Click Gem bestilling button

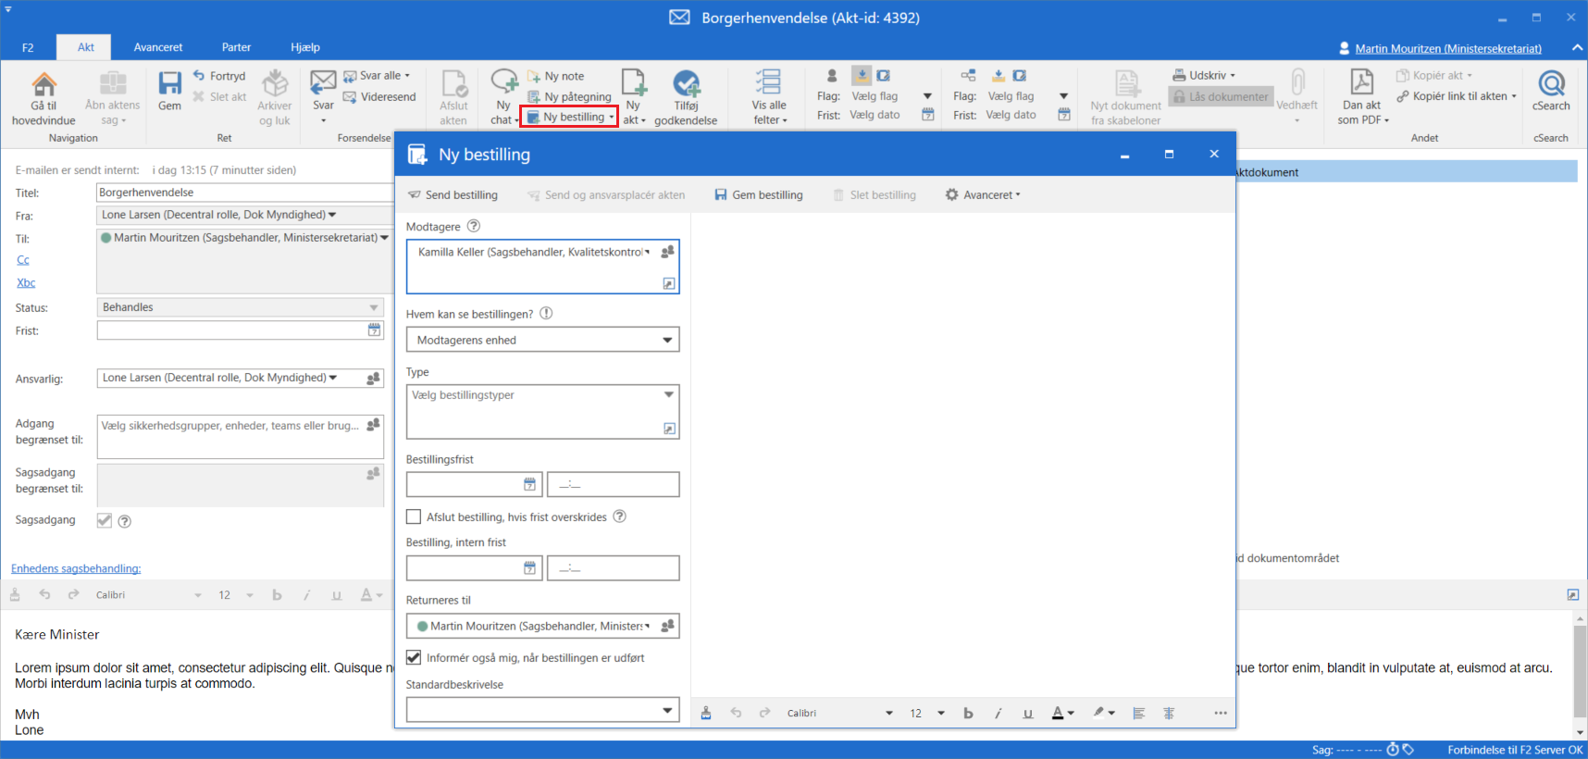tap(759, 194)
